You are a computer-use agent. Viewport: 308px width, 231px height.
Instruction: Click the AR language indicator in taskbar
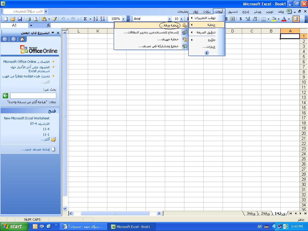(x=260, y=227)
